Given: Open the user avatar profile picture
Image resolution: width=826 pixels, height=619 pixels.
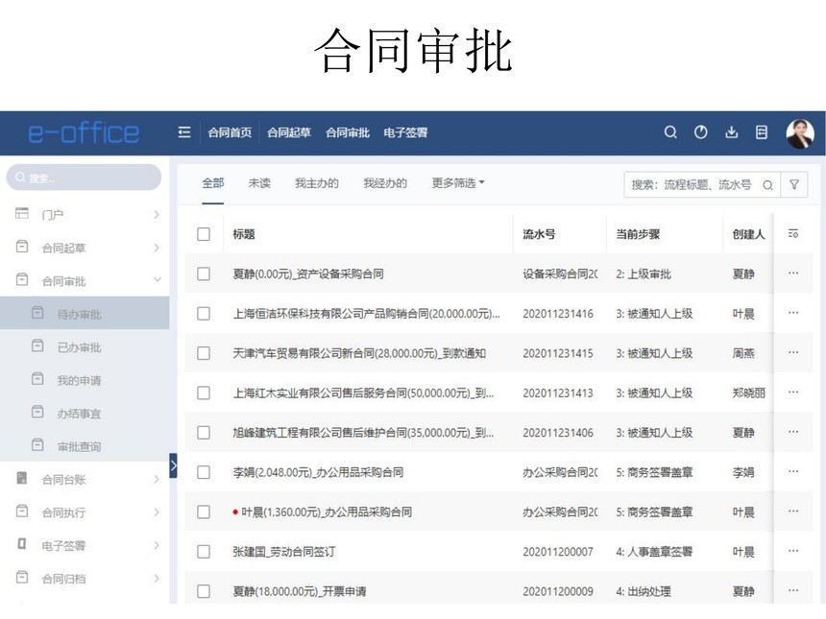Looking at the screenshot, I should 799,133.
